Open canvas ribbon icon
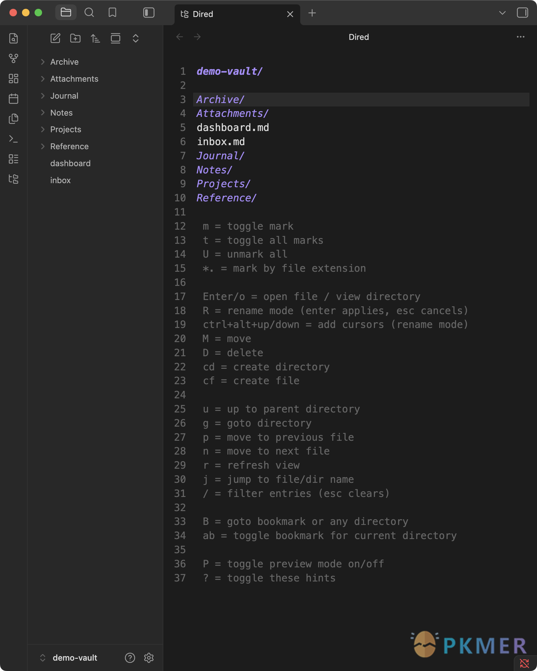 [x=14, y=78]
